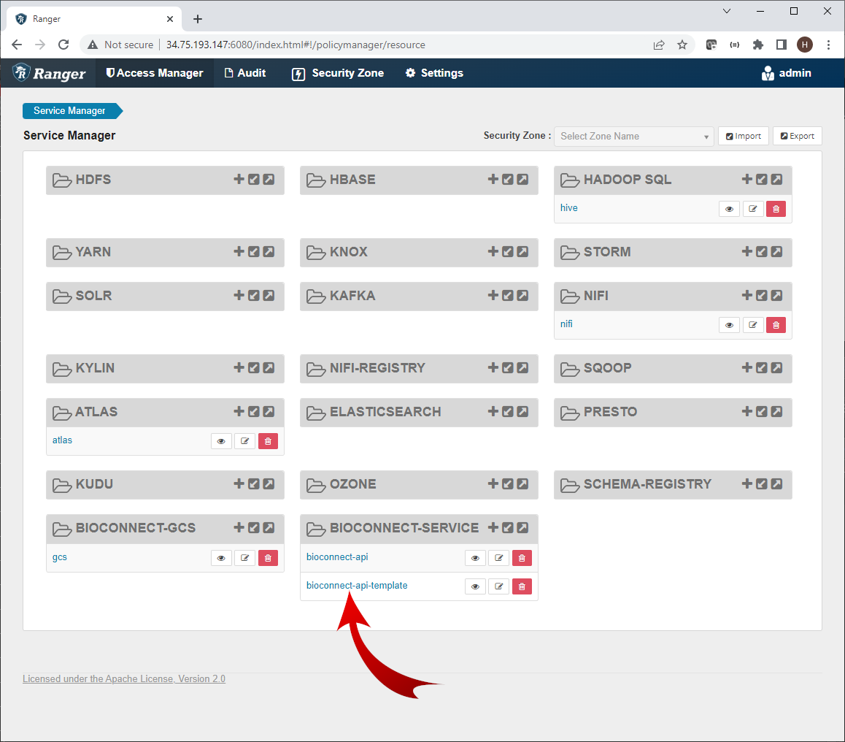The height and width of the screenshot is (742, 845).
Task: Delete the hive service with trash icon
Action: pos(776,209)
